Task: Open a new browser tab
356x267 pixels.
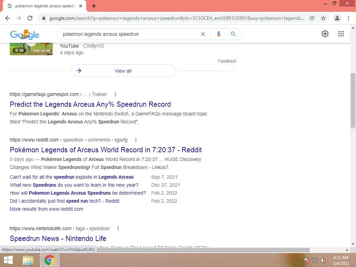Action: coord(94,6)
